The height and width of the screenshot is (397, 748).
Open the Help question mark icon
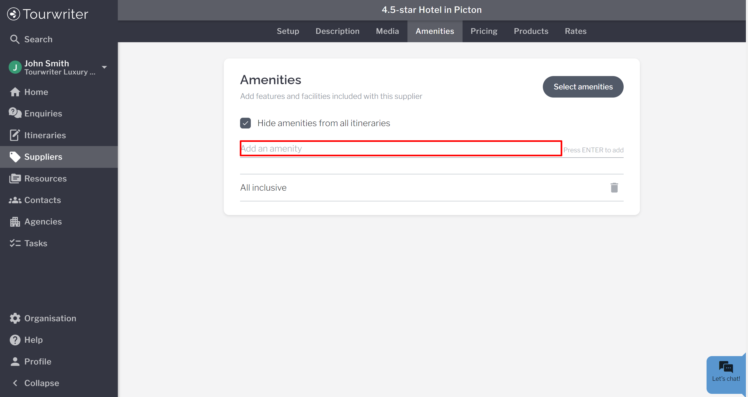click(15, 340)
